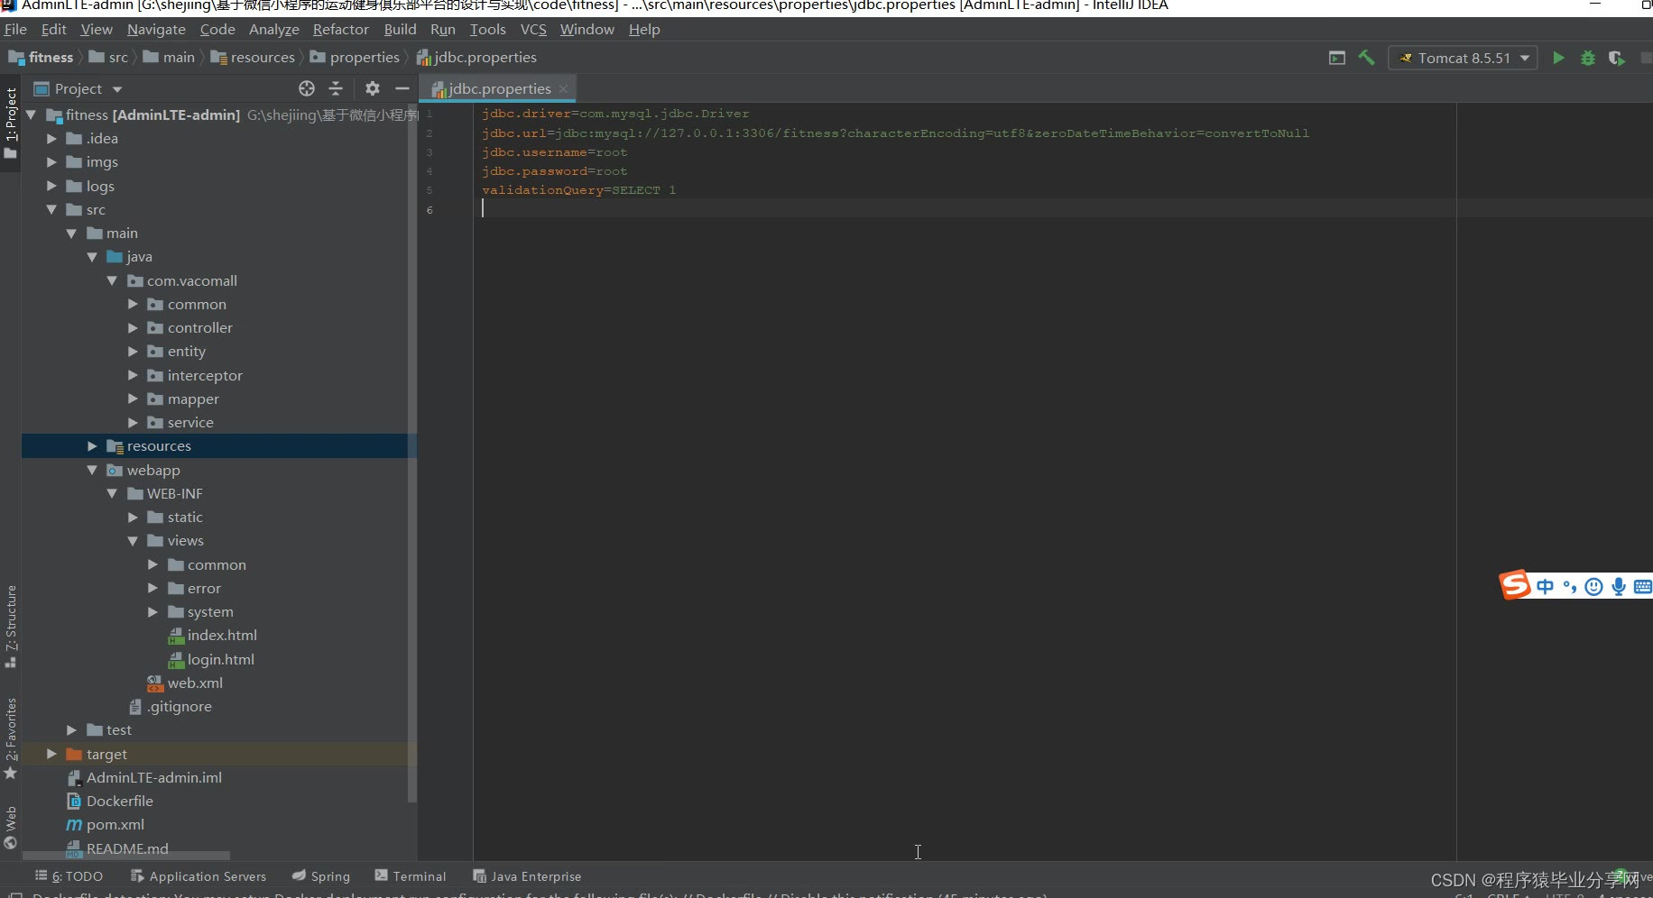Open Java Enterprise tool window
The image size is (1653, 898).
[x=527, y=876]
